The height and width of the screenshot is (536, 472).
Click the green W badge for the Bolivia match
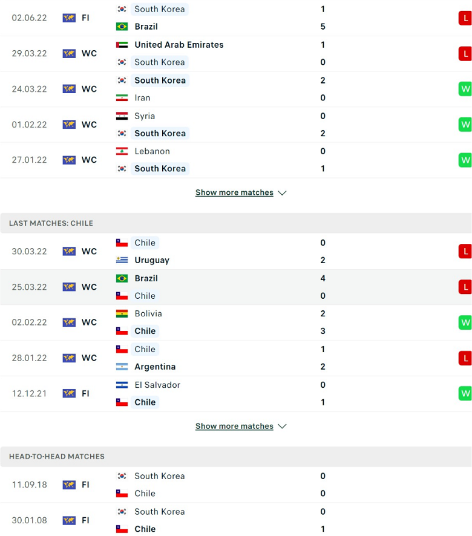465,322
